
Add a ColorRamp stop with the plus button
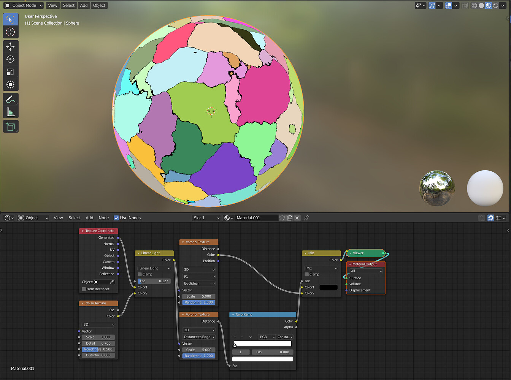pyautogui.click(x=235, y=337)
